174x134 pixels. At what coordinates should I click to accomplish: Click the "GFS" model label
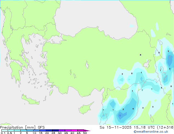click(41, 127)
